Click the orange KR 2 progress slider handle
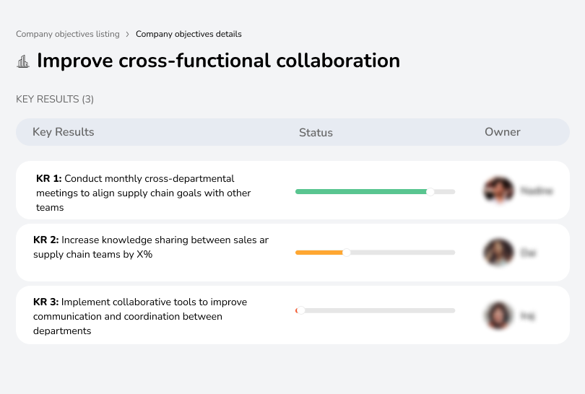585x394 pixels. point(347,253)
